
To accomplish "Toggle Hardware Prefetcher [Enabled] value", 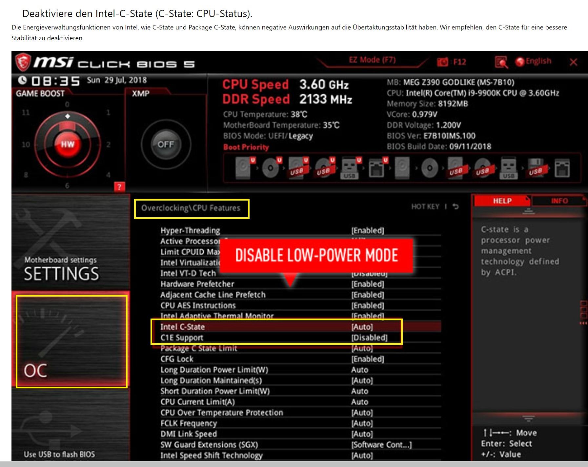I will pos(368,284).
